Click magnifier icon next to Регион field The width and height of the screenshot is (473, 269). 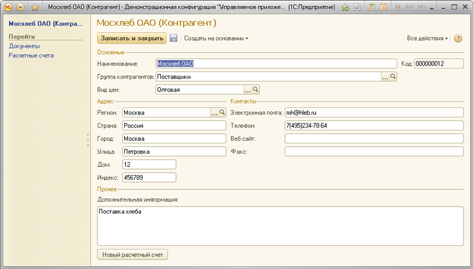[222, 112]
